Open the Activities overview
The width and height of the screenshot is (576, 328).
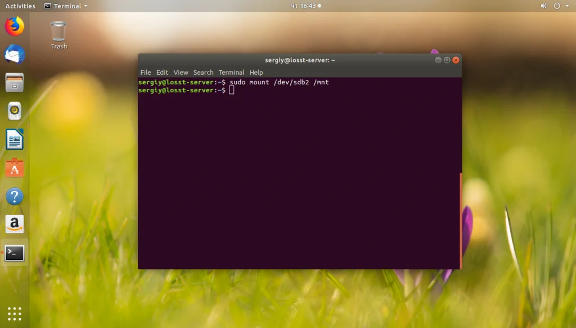point(20,6)
